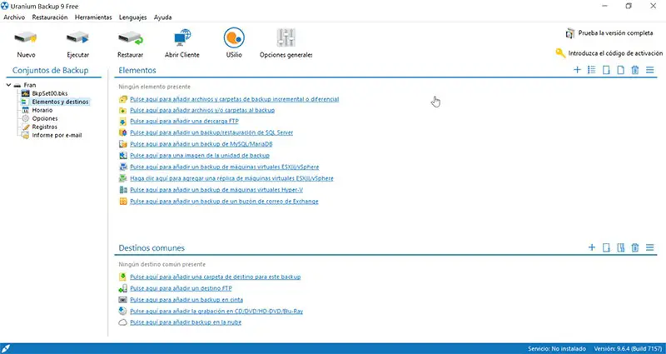The image size is (666, 354).
Task: Click link for ESXi/vSphere virtual machine backup
Action: point(224,167)
